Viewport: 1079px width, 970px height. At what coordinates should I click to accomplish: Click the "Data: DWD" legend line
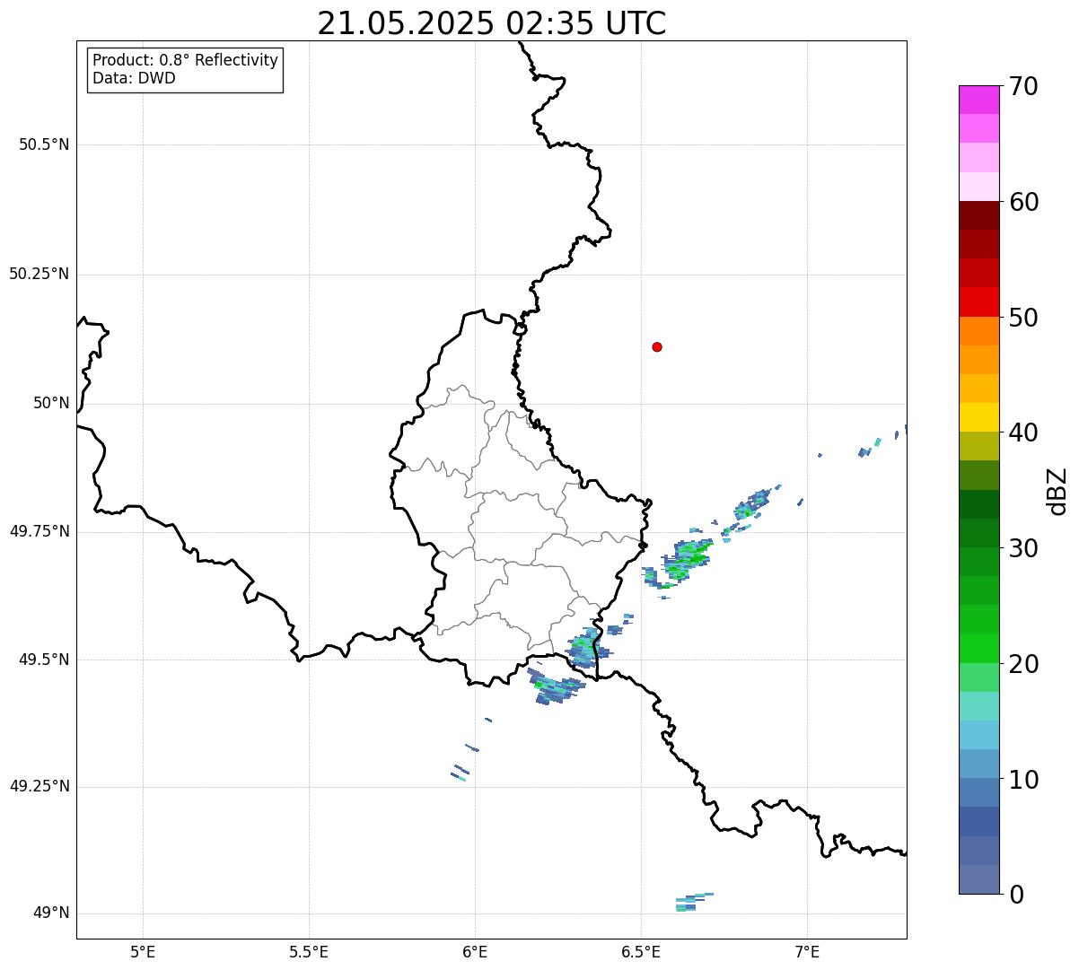pyautogui.click(x=135, y=78)
